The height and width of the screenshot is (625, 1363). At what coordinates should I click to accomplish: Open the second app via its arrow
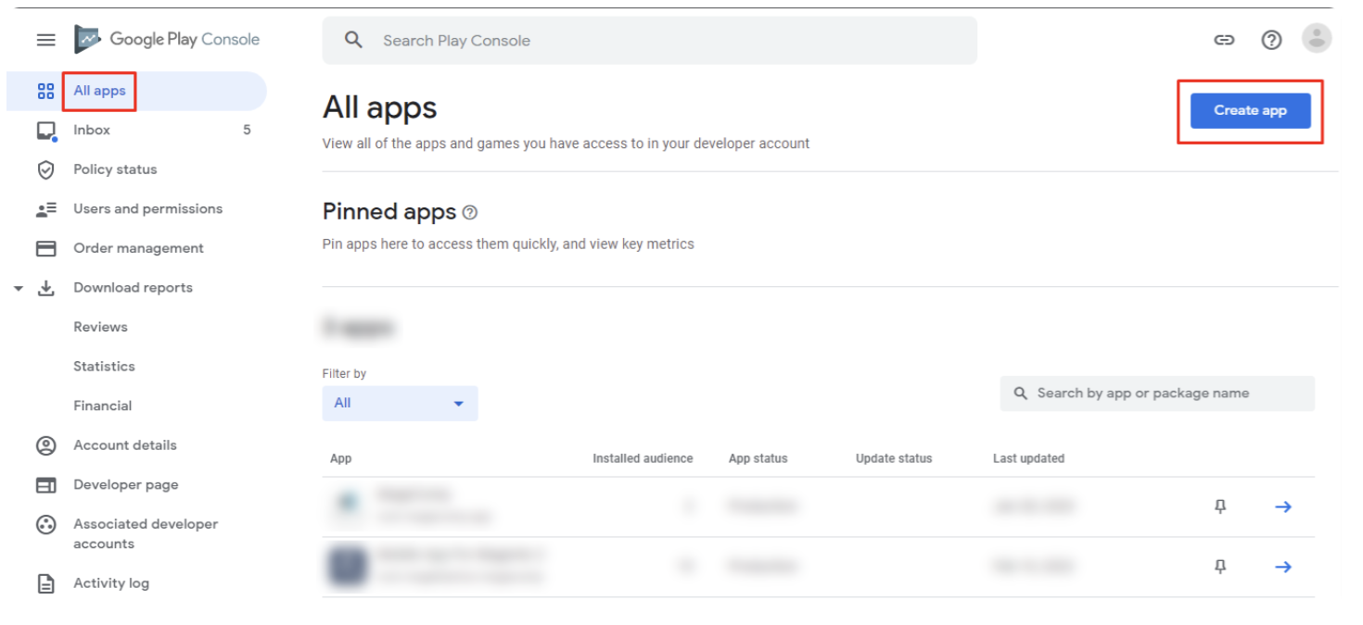[1283, 566]
